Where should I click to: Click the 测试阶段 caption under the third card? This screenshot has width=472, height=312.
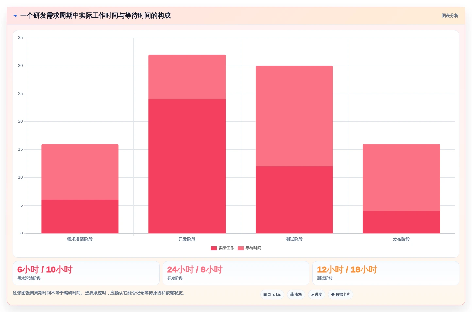tap(325, 278)
